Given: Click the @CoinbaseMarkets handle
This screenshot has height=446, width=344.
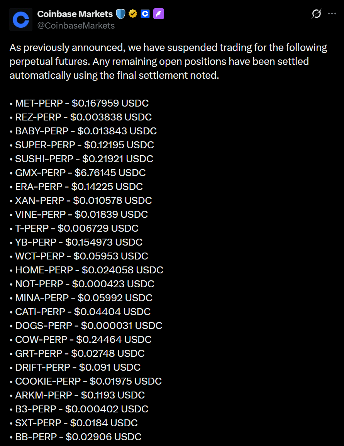Looking at the screenshot, I should tap(76, 25).
